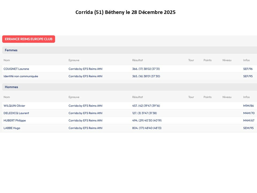The height and width of the screenshot is (193, 257).
Task: Open result 127. (3) 31'47 for DELEDICQ
Action: click(x=145, y=113)
